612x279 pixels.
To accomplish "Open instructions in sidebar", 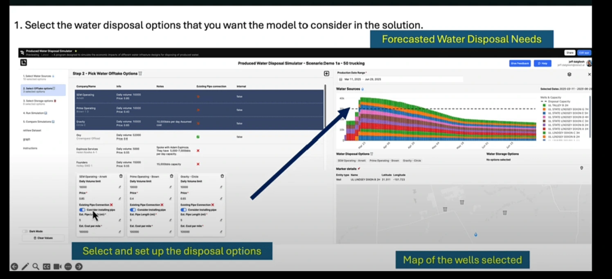I will click(30, 148).
